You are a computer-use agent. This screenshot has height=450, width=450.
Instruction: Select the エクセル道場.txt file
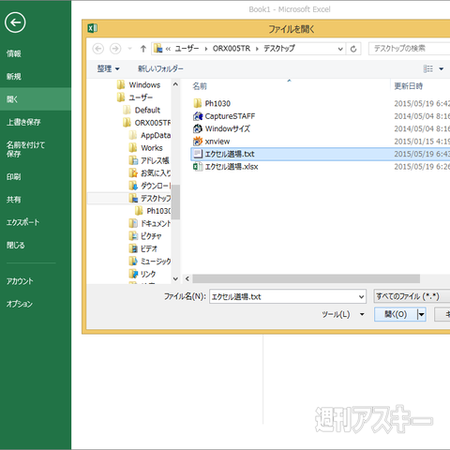(321, 154)
